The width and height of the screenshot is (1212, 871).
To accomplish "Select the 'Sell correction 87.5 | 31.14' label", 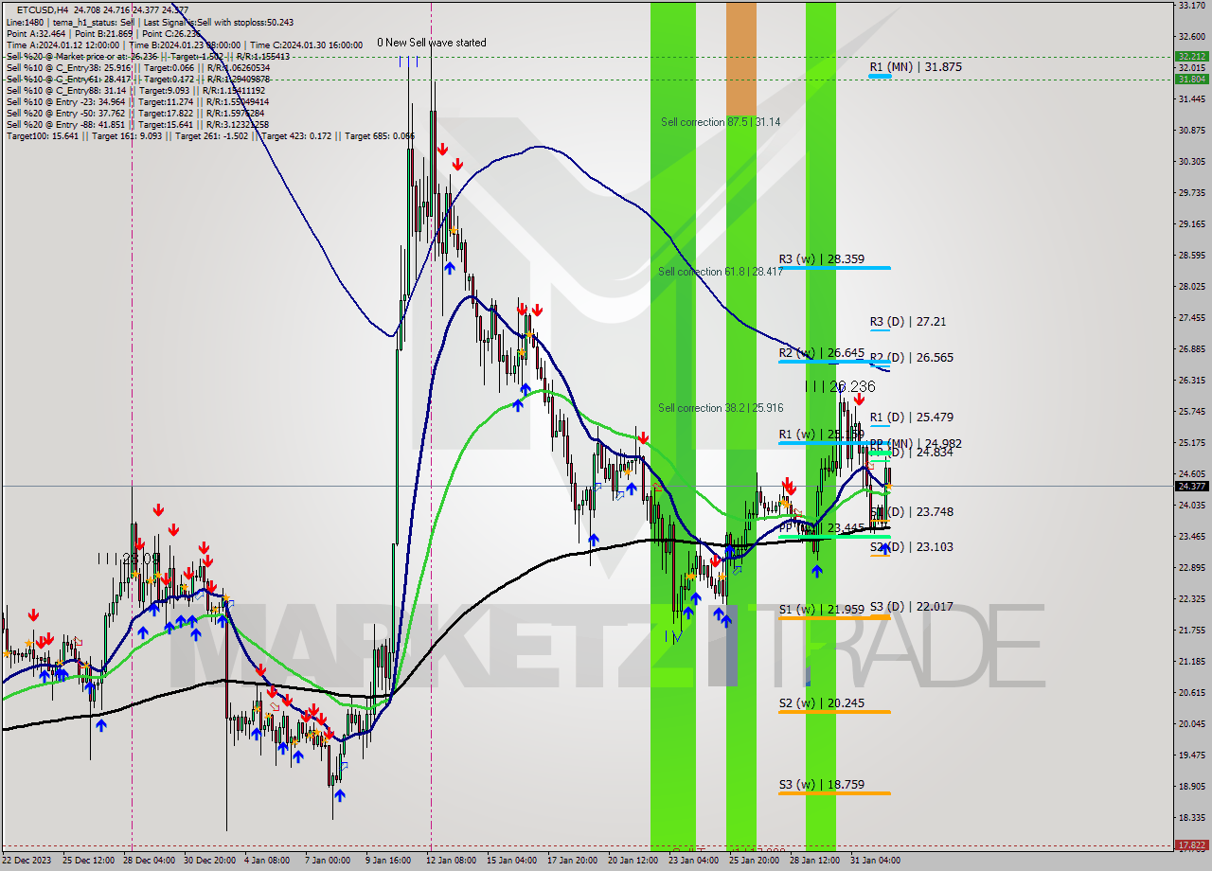I will pos(721,122).
